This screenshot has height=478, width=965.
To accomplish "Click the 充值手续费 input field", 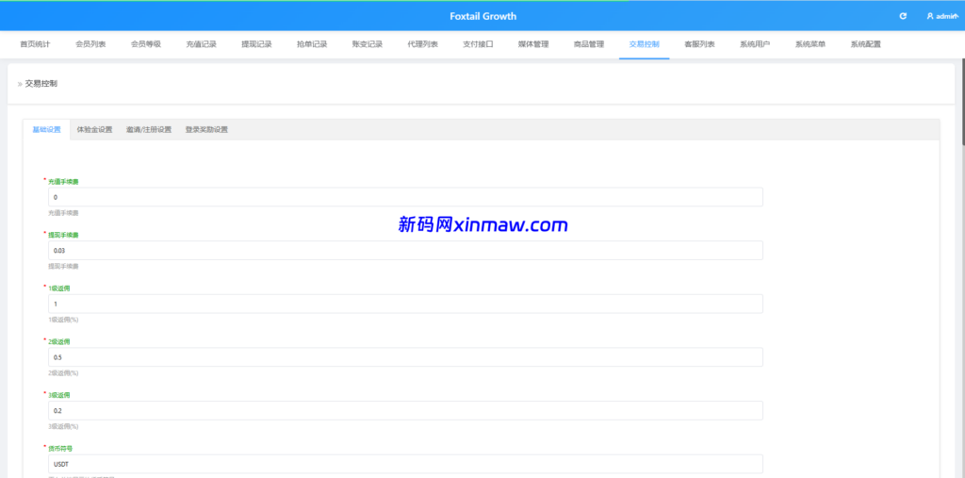I will (x=405, y=197).
